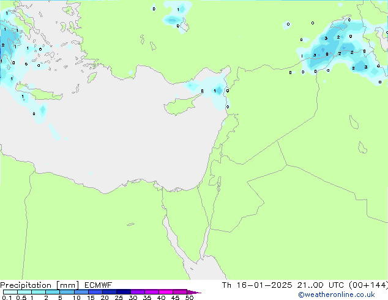388x300 pixels.
Task: Click the 'Precipitation' title text
Action: point(26,285)
